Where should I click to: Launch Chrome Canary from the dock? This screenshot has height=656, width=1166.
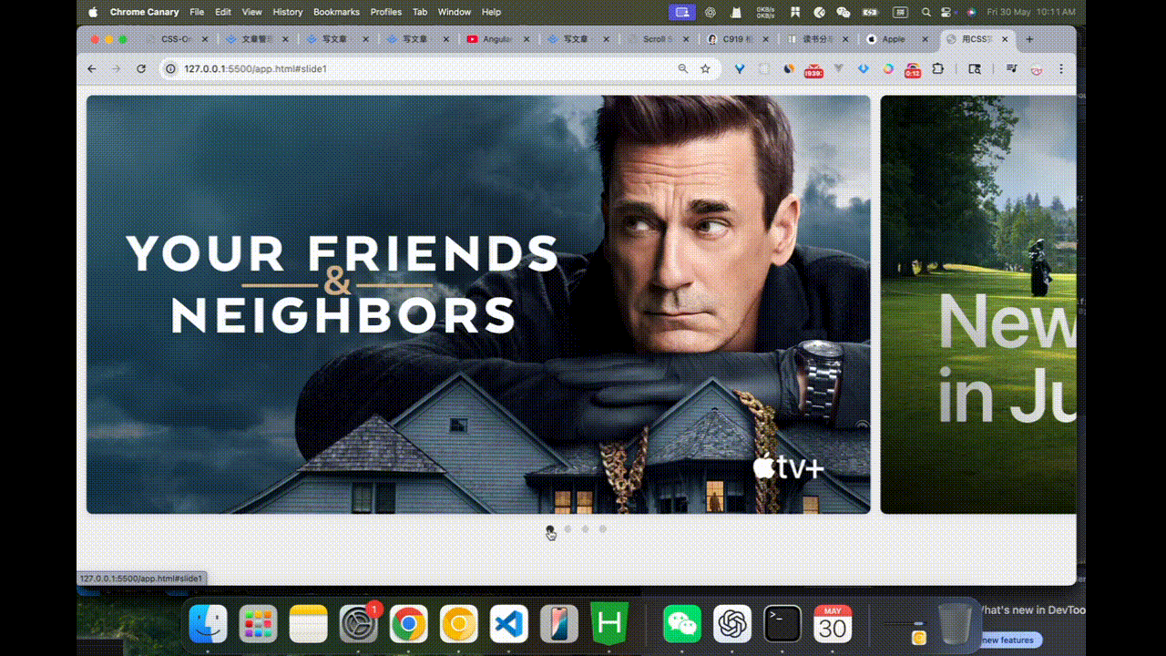pos(459,624)
